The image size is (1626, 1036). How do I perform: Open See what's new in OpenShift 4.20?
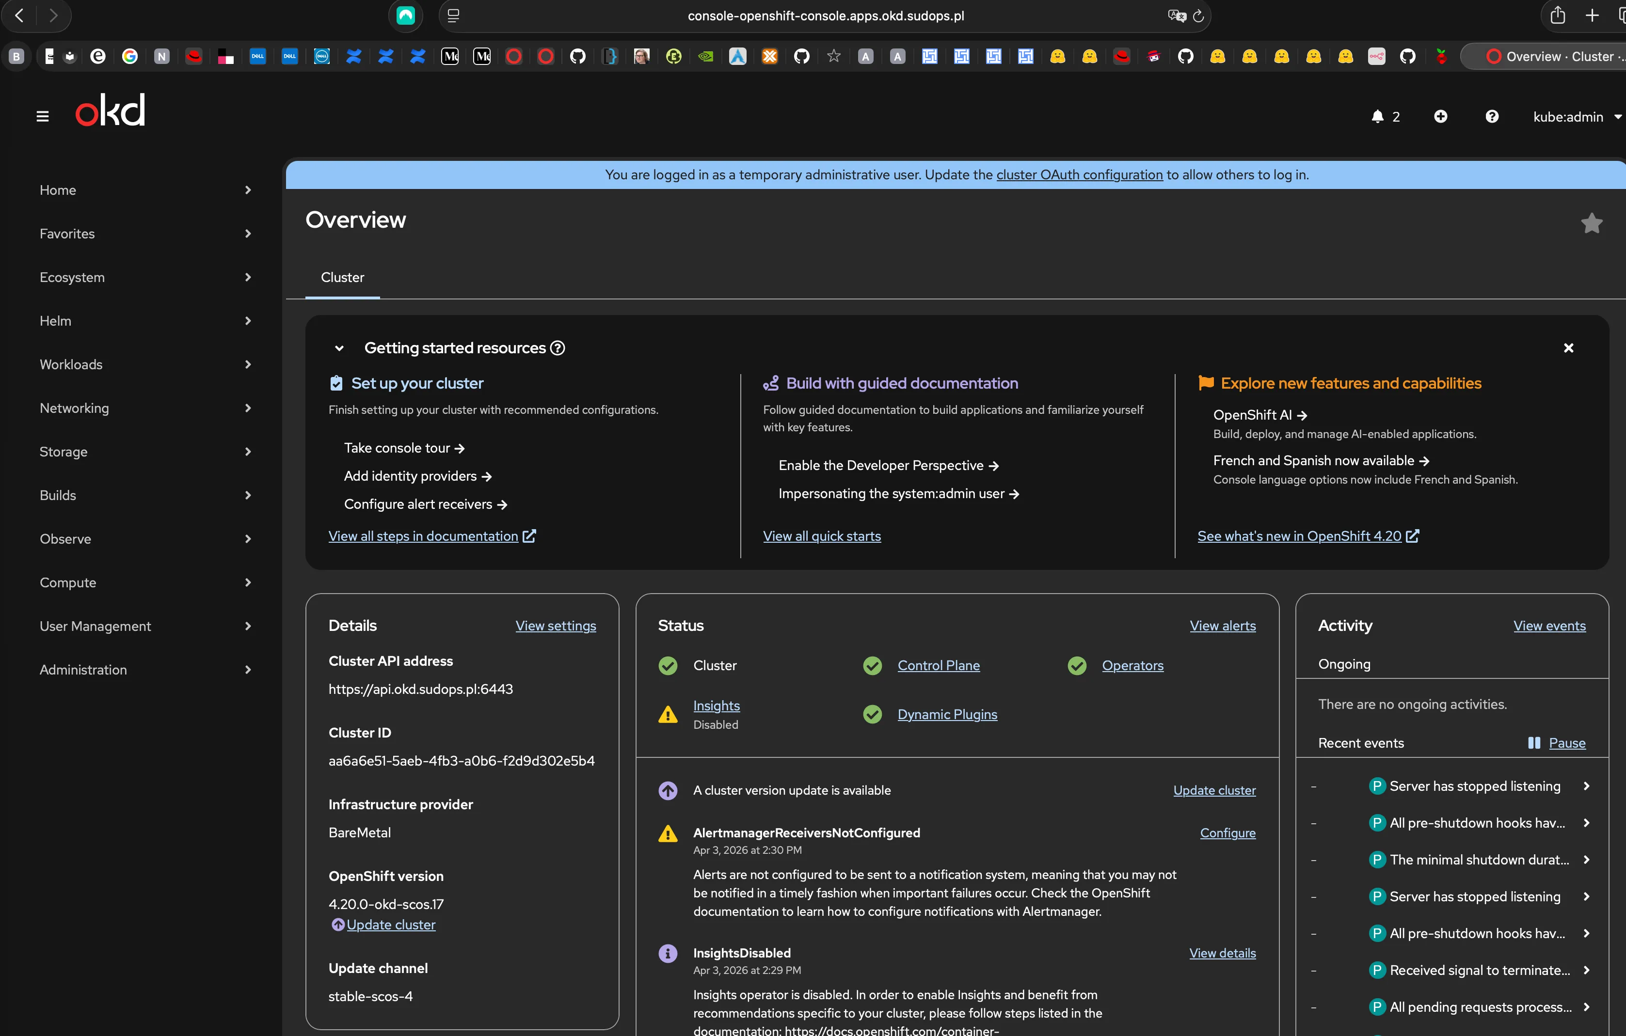click(x=1307, y=536)
